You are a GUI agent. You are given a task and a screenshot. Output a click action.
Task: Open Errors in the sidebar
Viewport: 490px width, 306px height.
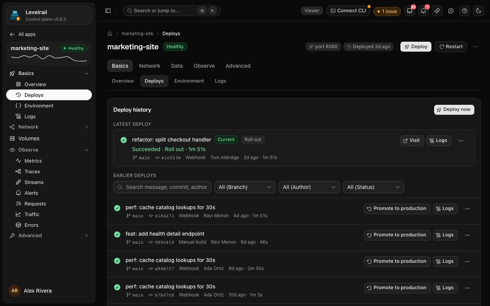(49, 225)
